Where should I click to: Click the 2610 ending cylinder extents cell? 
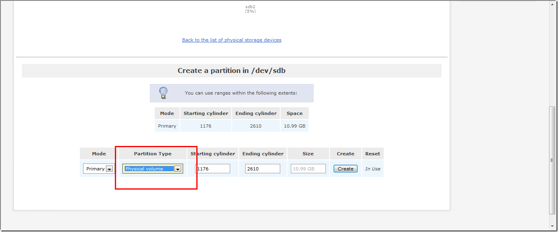coord(256,126)
